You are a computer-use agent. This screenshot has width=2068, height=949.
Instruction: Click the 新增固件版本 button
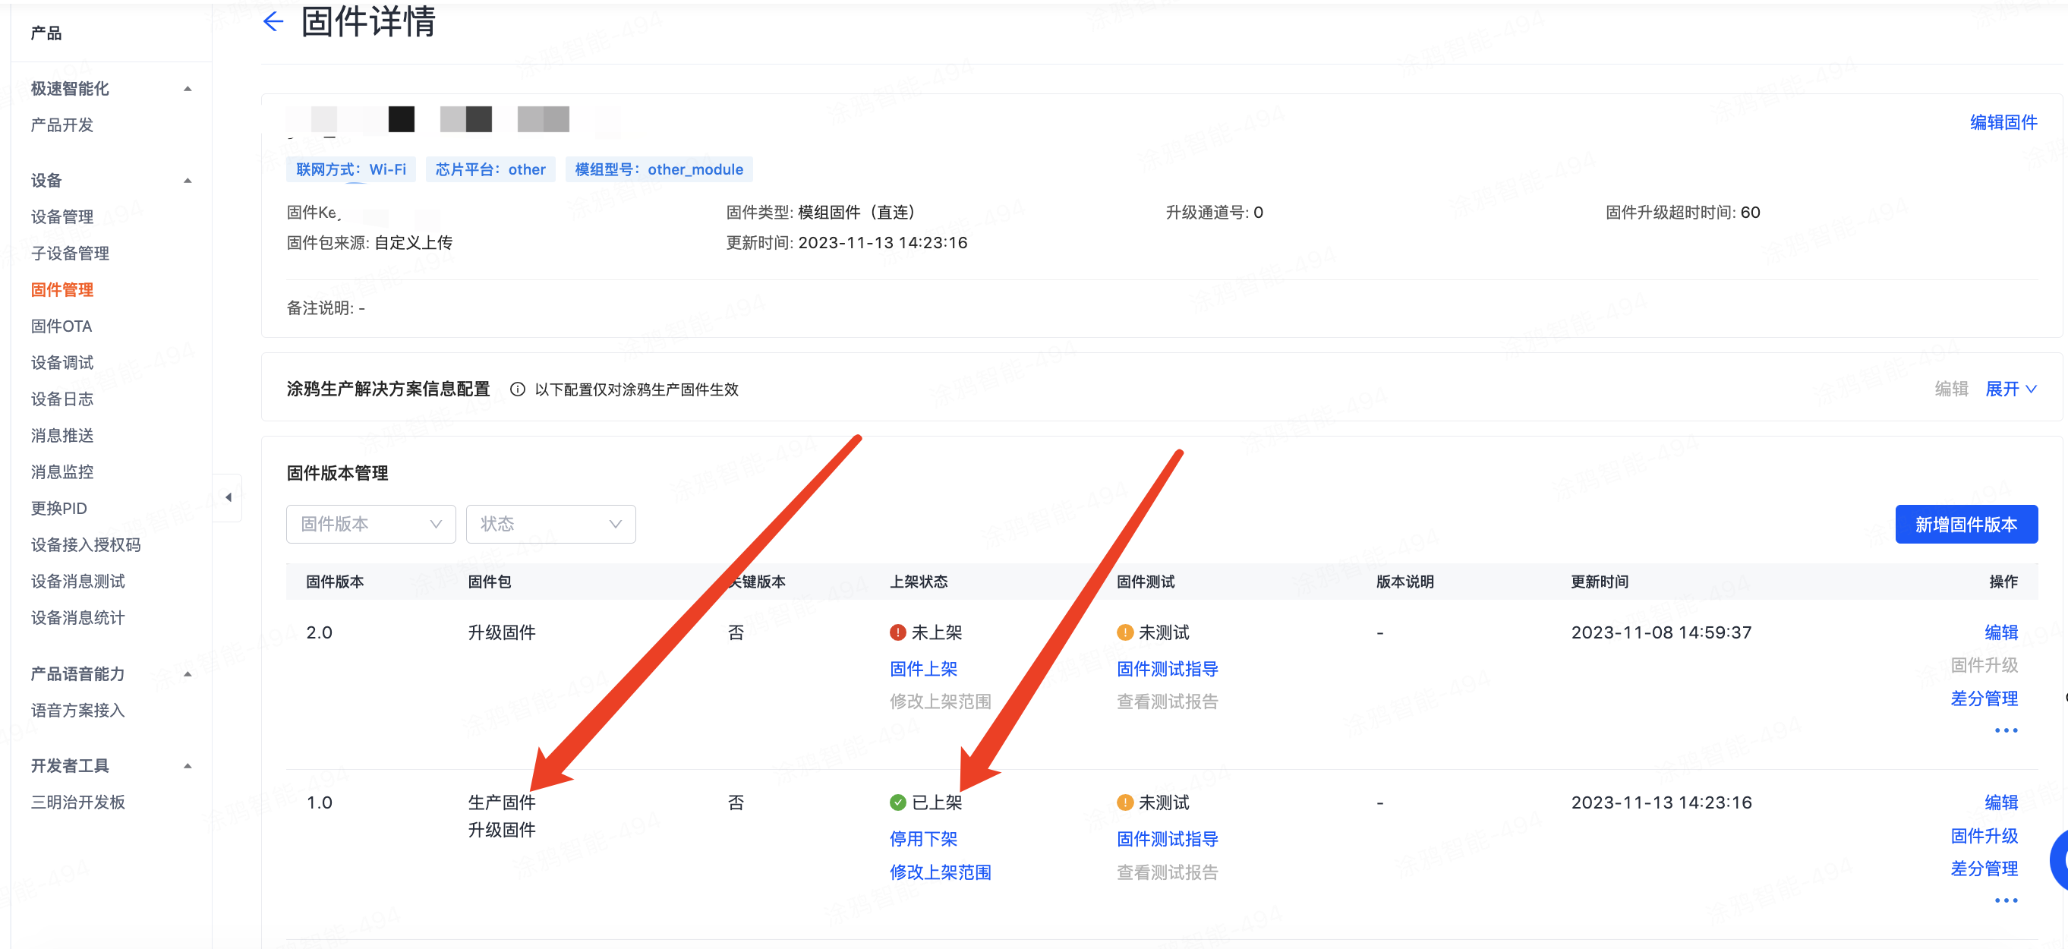[1966, 525]
